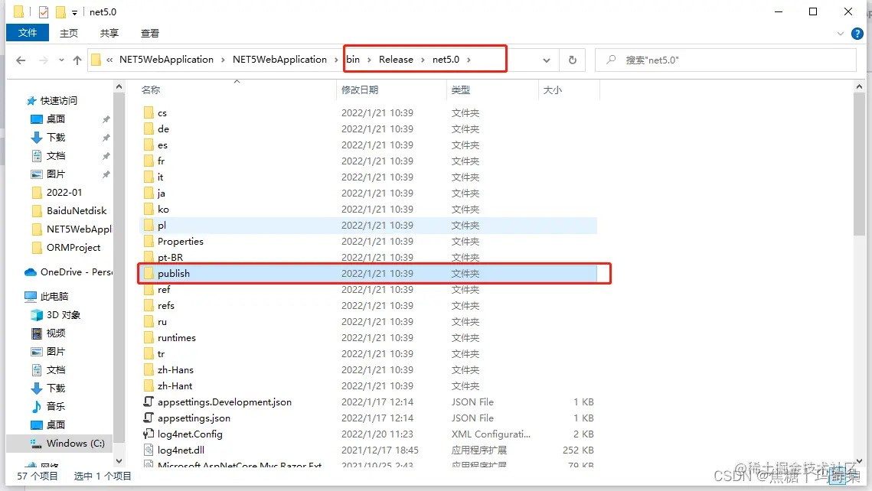Click the runtimes folder icon
872x491 pixels.
tap(149, 338)
